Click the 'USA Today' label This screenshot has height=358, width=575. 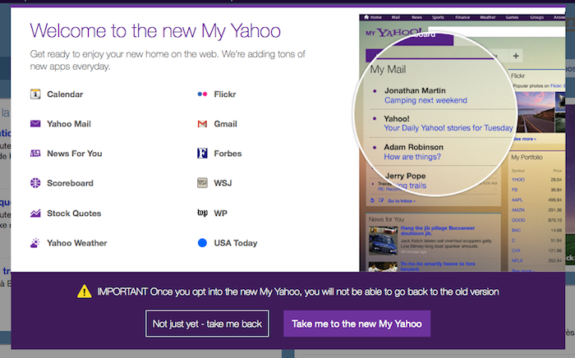(x=236, y=243)
